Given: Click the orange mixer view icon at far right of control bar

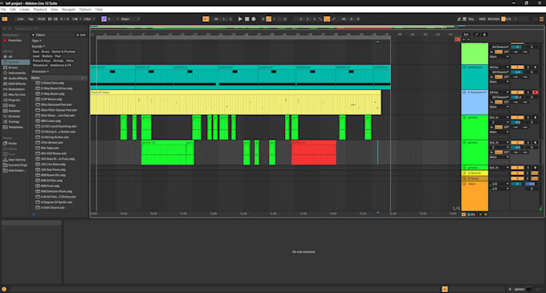Looking at the screenshot, I should pos(541,19).
